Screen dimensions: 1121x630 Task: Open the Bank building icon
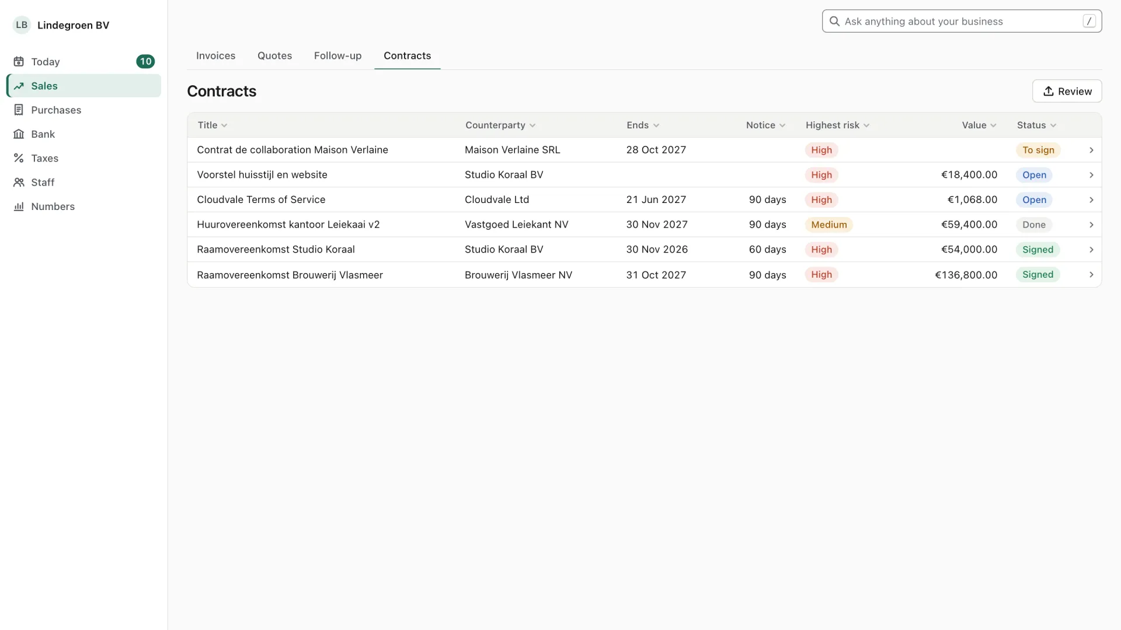[x=19, y=134]
